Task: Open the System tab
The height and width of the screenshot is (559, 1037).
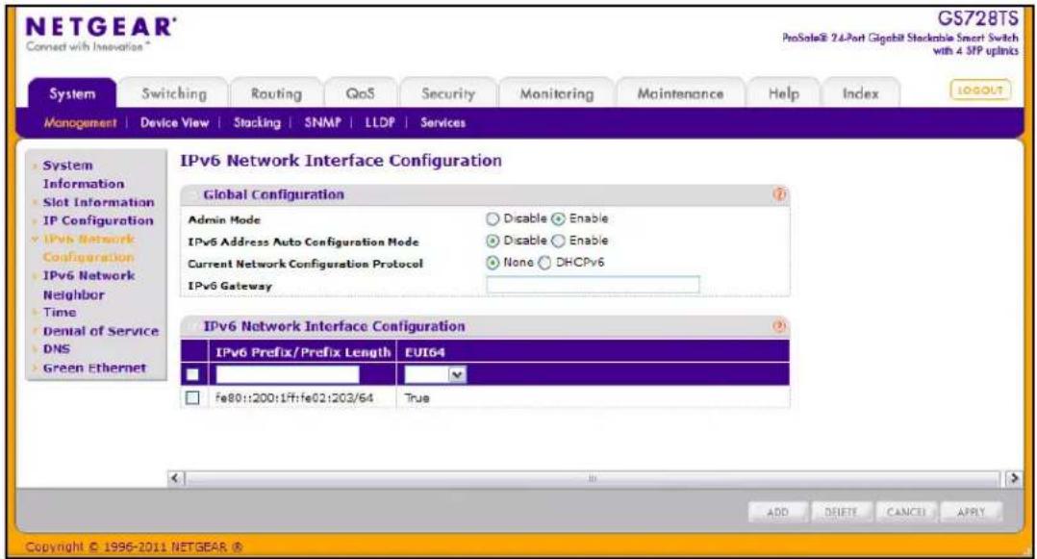Action: point(72,94)
